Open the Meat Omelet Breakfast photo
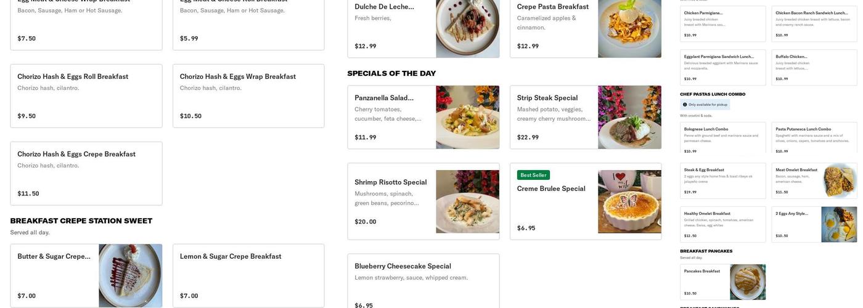 839,180
